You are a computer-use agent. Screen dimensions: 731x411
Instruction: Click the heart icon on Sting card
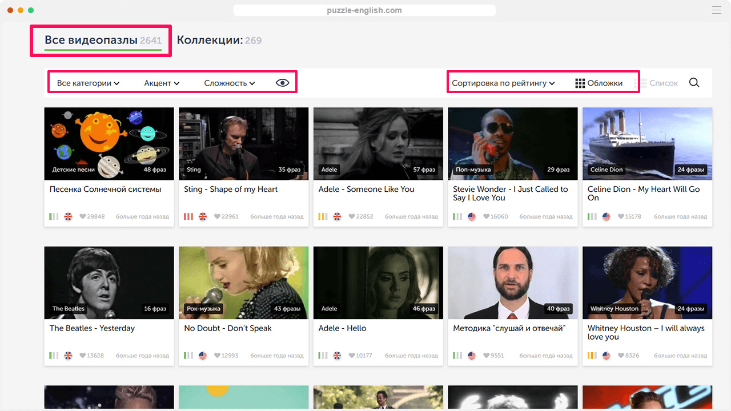pyautogui.click(x=217, y=217)
